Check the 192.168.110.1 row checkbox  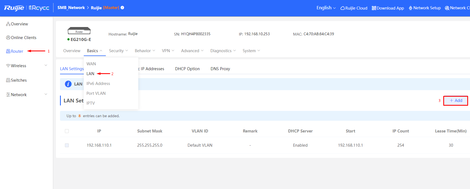67,145
